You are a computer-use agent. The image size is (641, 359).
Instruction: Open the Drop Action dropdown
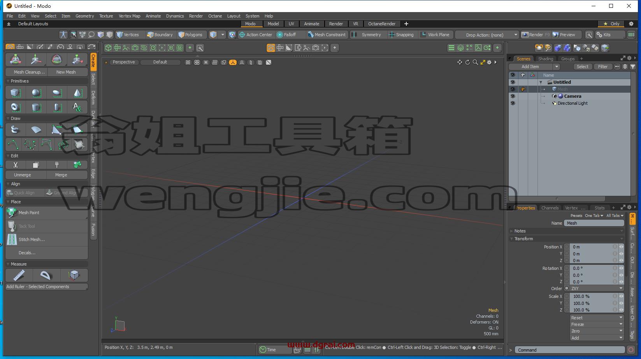click(x=487, y=35)
